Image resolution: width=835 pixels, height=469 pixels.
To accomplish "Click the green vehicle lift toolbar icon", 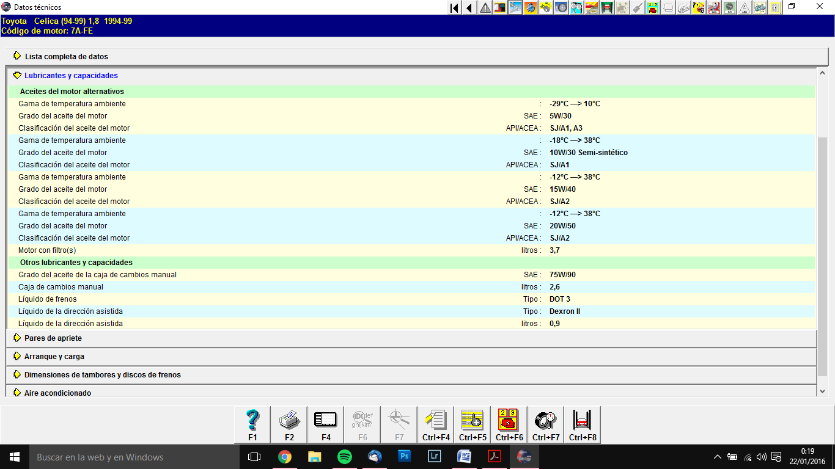I will click(x=607, y=8).
